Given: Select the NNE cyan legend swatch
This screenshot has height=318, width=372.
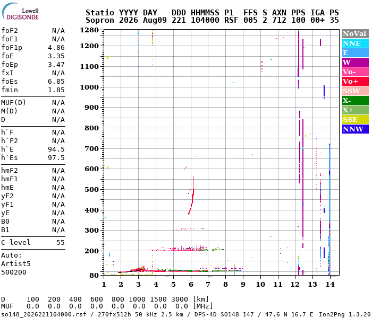Looking at the screenshot, I should pyautogui.click(x=356, y=43).
